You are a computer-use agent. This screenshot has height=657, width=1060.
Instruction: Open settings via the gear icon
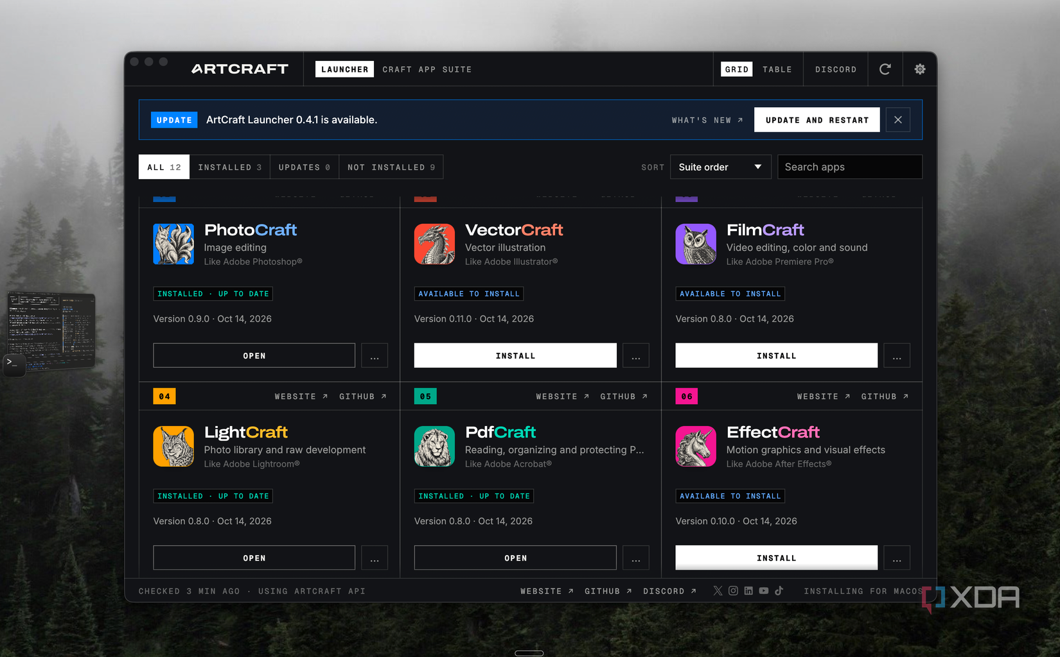click(920, 69)
